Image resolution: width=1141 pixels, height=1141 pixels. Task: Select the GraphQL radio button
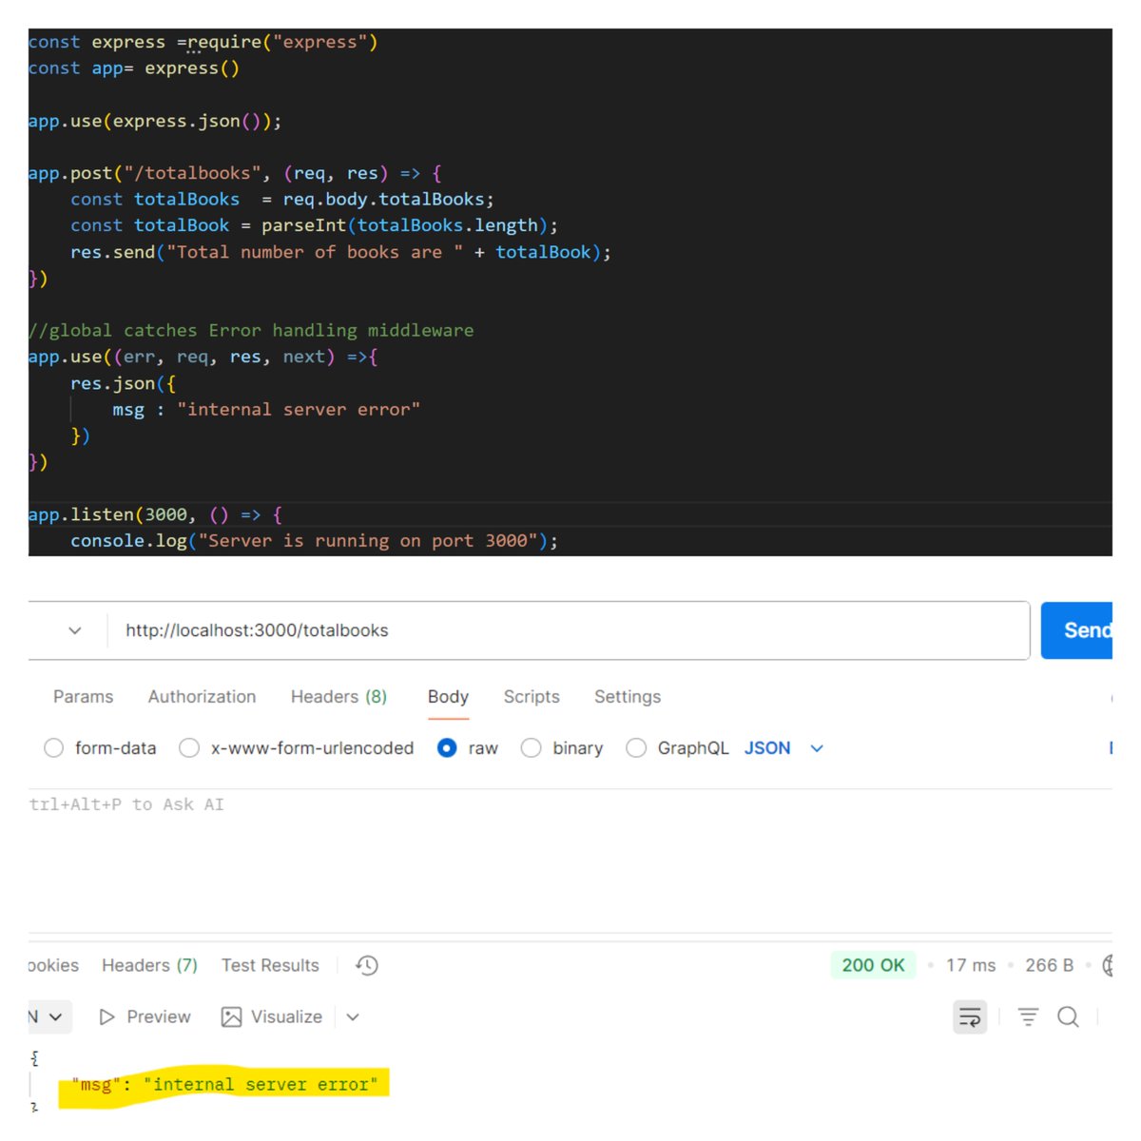click(636, 748)
